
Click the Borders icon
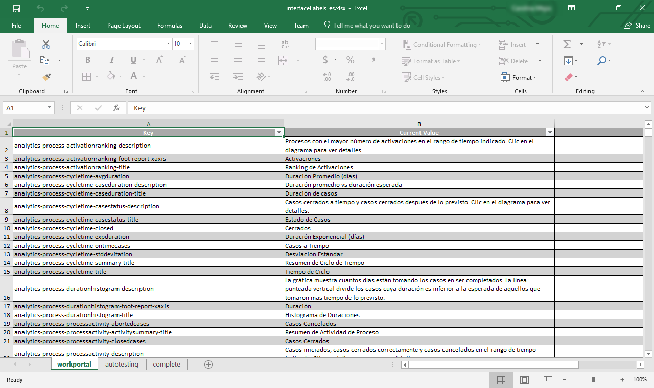pos(87,76)
